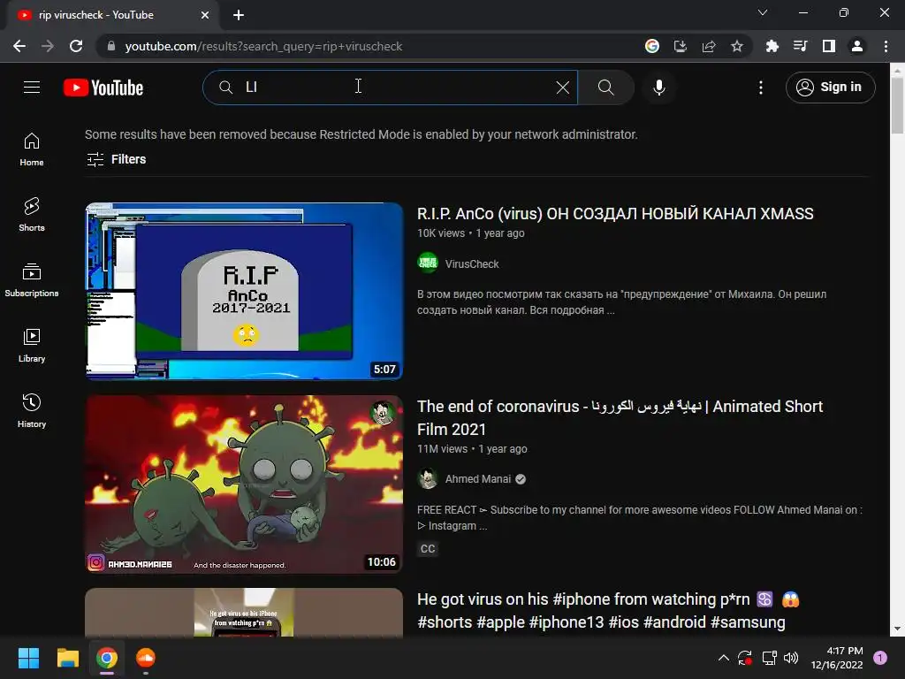905x679 pixels.
Task: Toggle Chrome side panel
Action: pos(828,46)
